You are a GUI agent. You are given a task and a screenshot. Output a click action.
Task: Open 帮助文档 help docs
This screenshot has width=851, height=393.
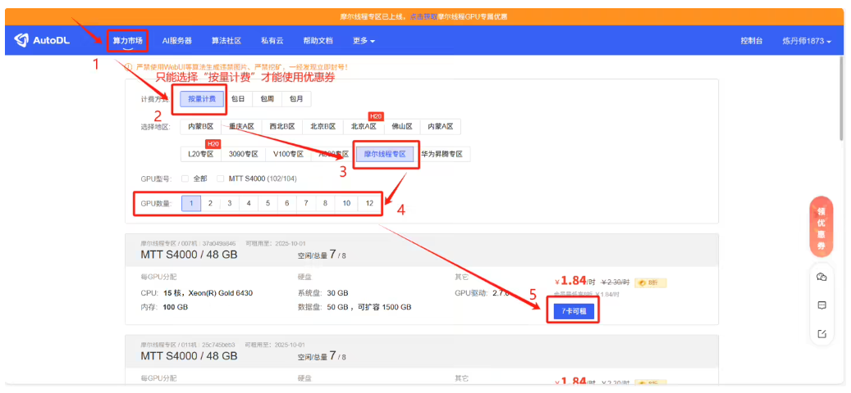[318, 41]
